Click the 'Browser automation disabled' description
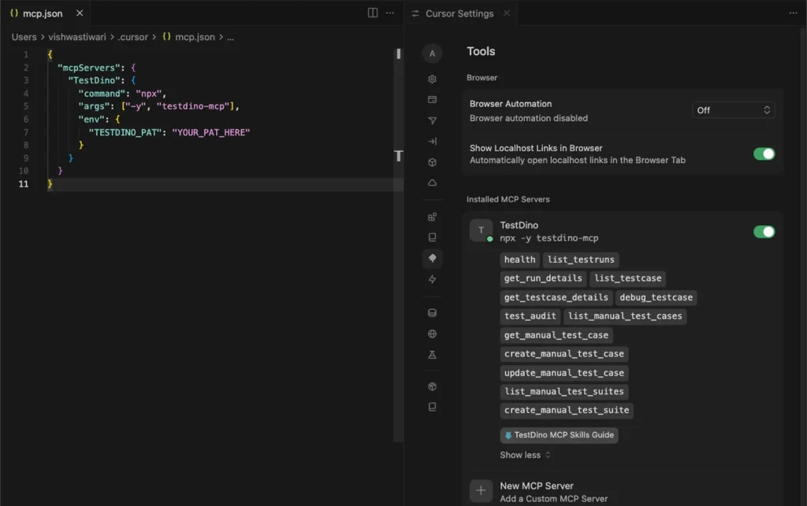The height and width of the screenshot is (506, 807). (528, 117)
